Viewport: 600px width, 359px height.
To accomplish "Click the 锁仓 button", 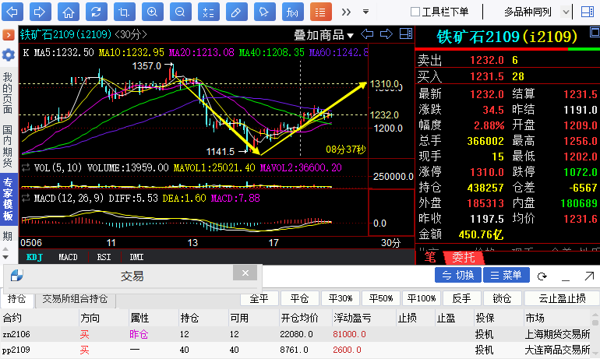I will 502,298.
